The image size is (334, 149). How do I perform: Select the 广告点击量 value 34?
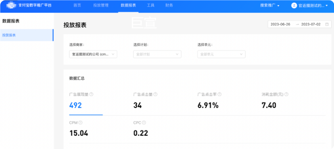[138, 105]
